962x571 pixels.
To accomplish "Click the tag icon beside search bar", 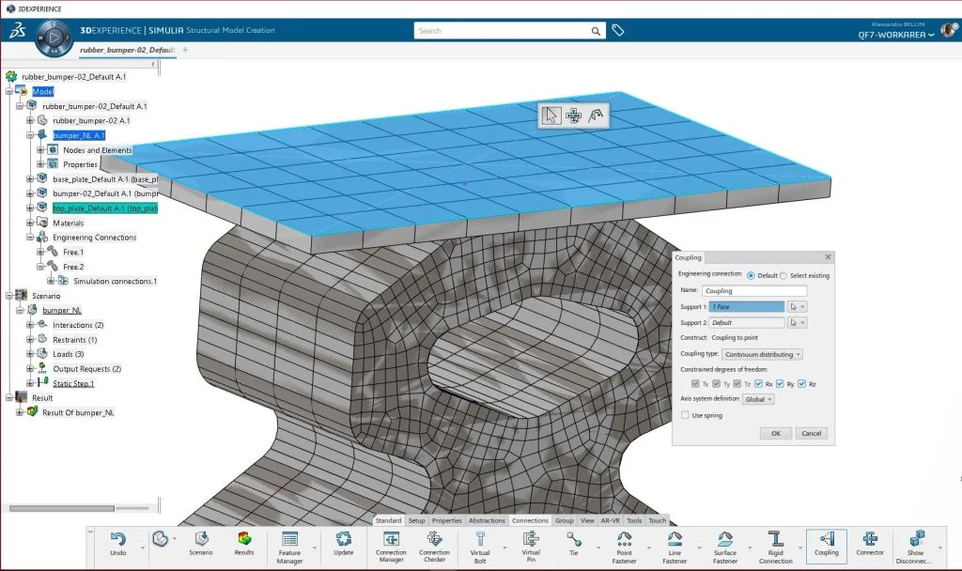I will pos(618,31).
